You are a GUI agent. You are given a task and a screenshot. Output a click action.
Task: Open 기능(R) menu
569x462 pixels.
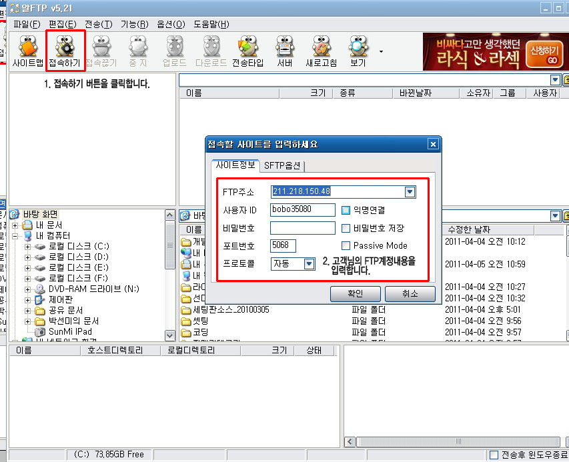[134, 24]
